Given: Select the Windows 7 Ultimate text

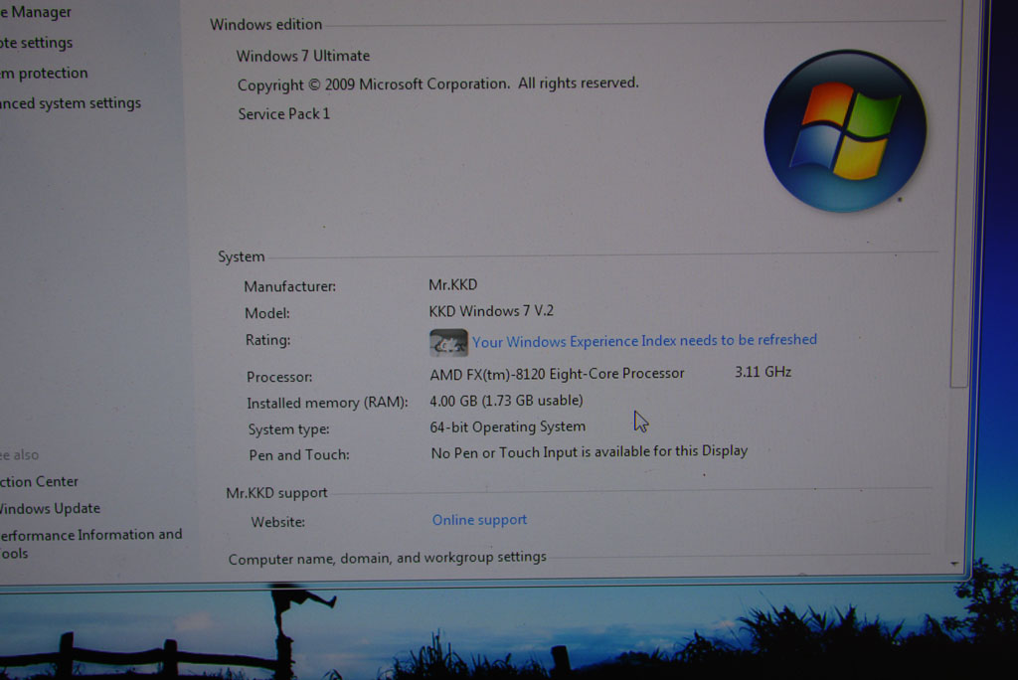Looking at the screenshot, I should pyautogui.click(x=303, y=56).
